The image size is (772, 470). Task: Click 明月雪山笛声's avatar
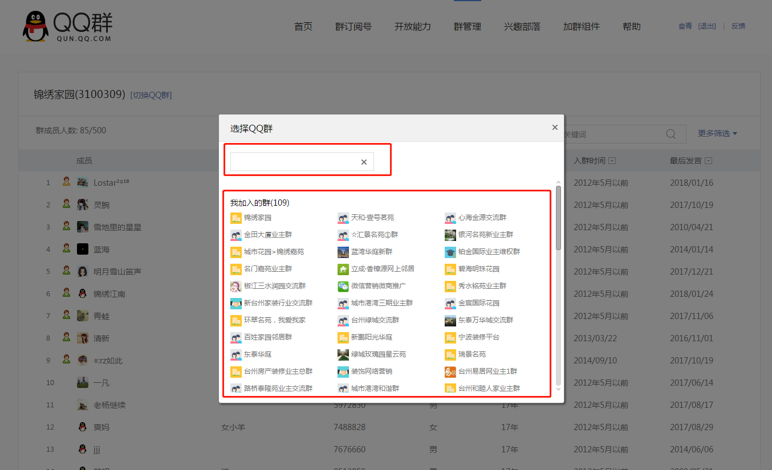pos(83,271)
